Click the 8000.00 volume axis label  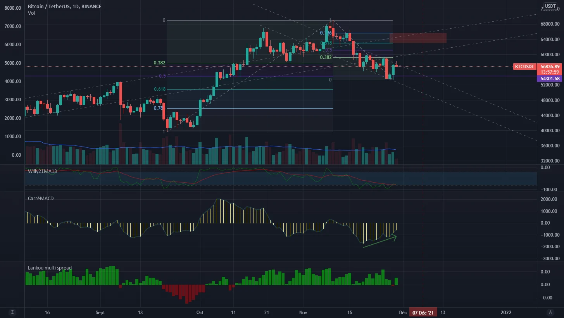pyautogui.click(x=12, y=7)
